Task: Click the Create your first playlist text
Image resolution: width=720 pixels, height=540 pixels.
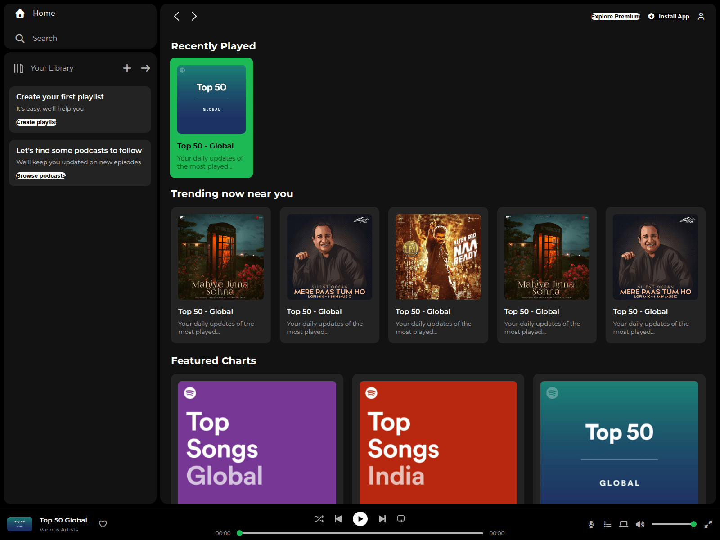Action: pyautogui.click(x=60, y=97)
